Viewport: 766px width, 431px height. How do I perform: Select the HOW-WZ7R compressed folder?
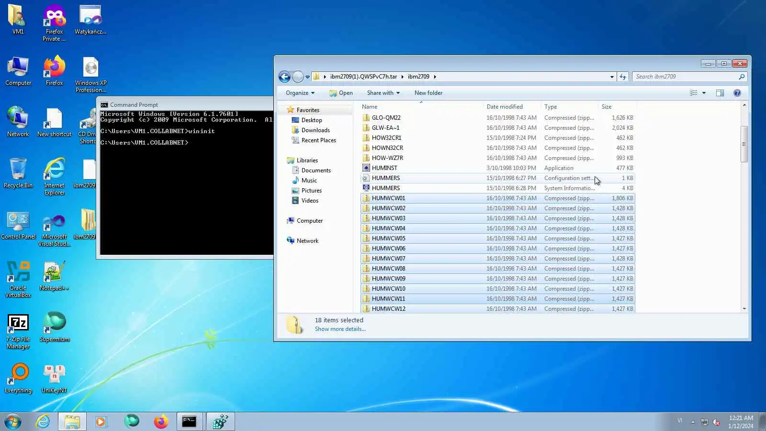click(x=498, y=158)
